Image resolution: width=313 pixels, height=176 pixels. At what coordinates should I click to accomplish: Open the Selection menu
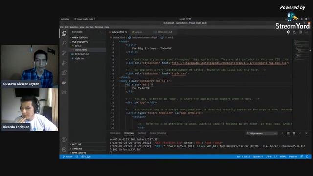pyautogui.click(x=74, y=27)
